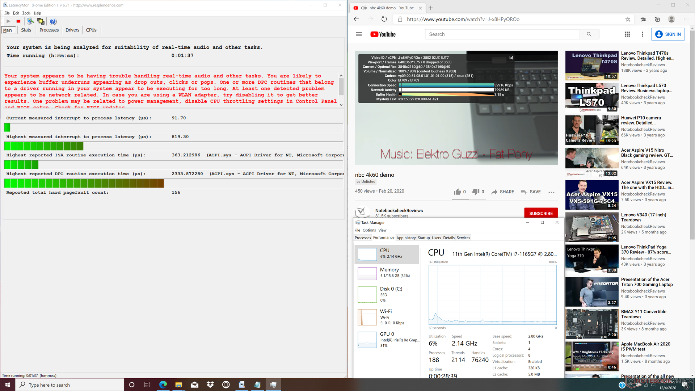This screenshot has height=391, width=695.
Task: Click the taskbar search box
Action: coord(69,384)
